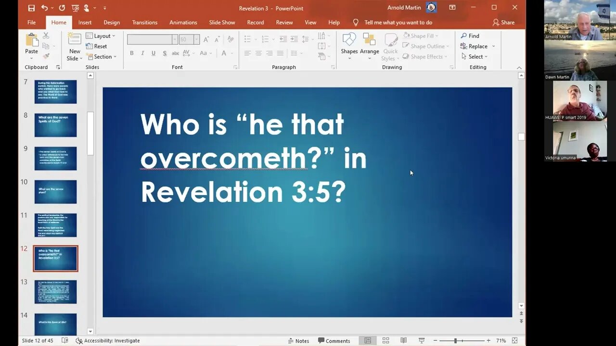616x346 pixels.
Task: Align text left
Action: point(247,53)
